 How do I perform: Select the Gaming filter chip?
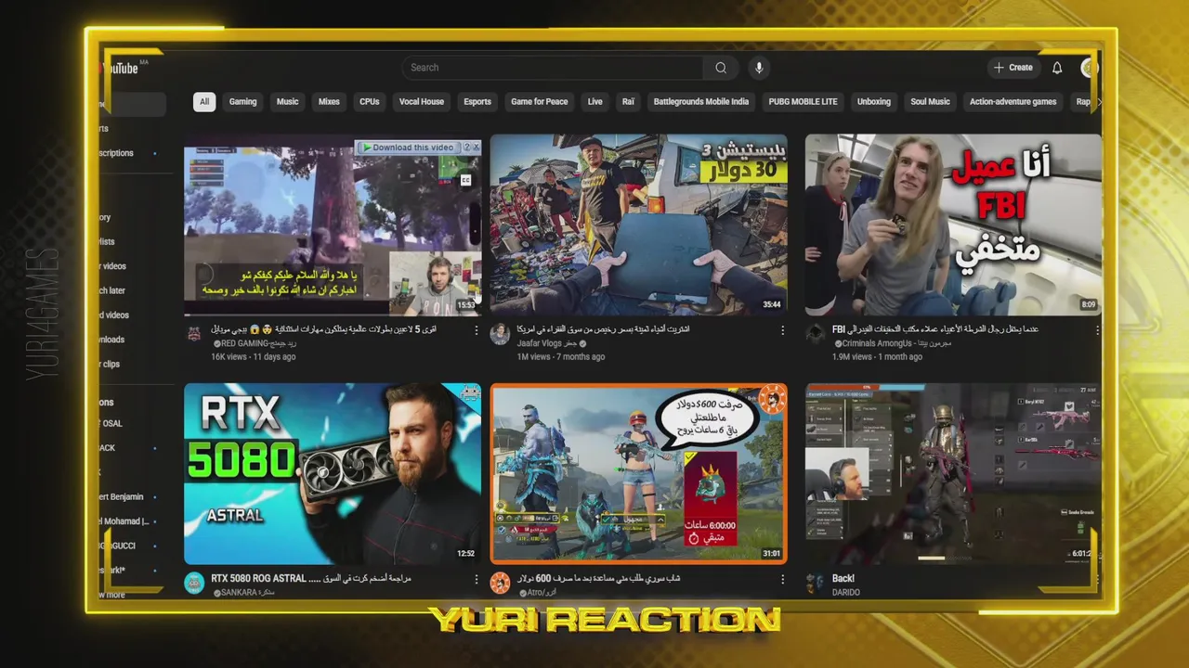(x=242, y=102)
